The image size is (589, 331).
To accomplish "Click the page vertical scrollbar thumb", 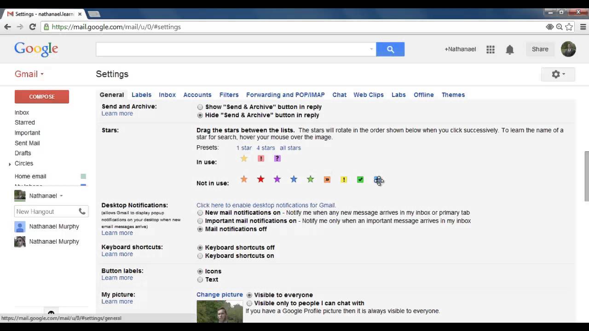I will point(586,176).
